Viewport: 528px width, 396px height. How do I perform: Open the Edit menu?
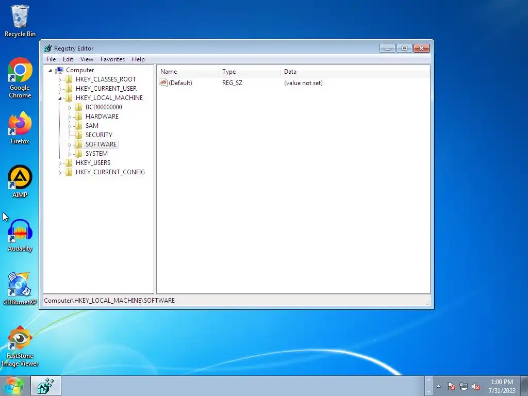68,59
